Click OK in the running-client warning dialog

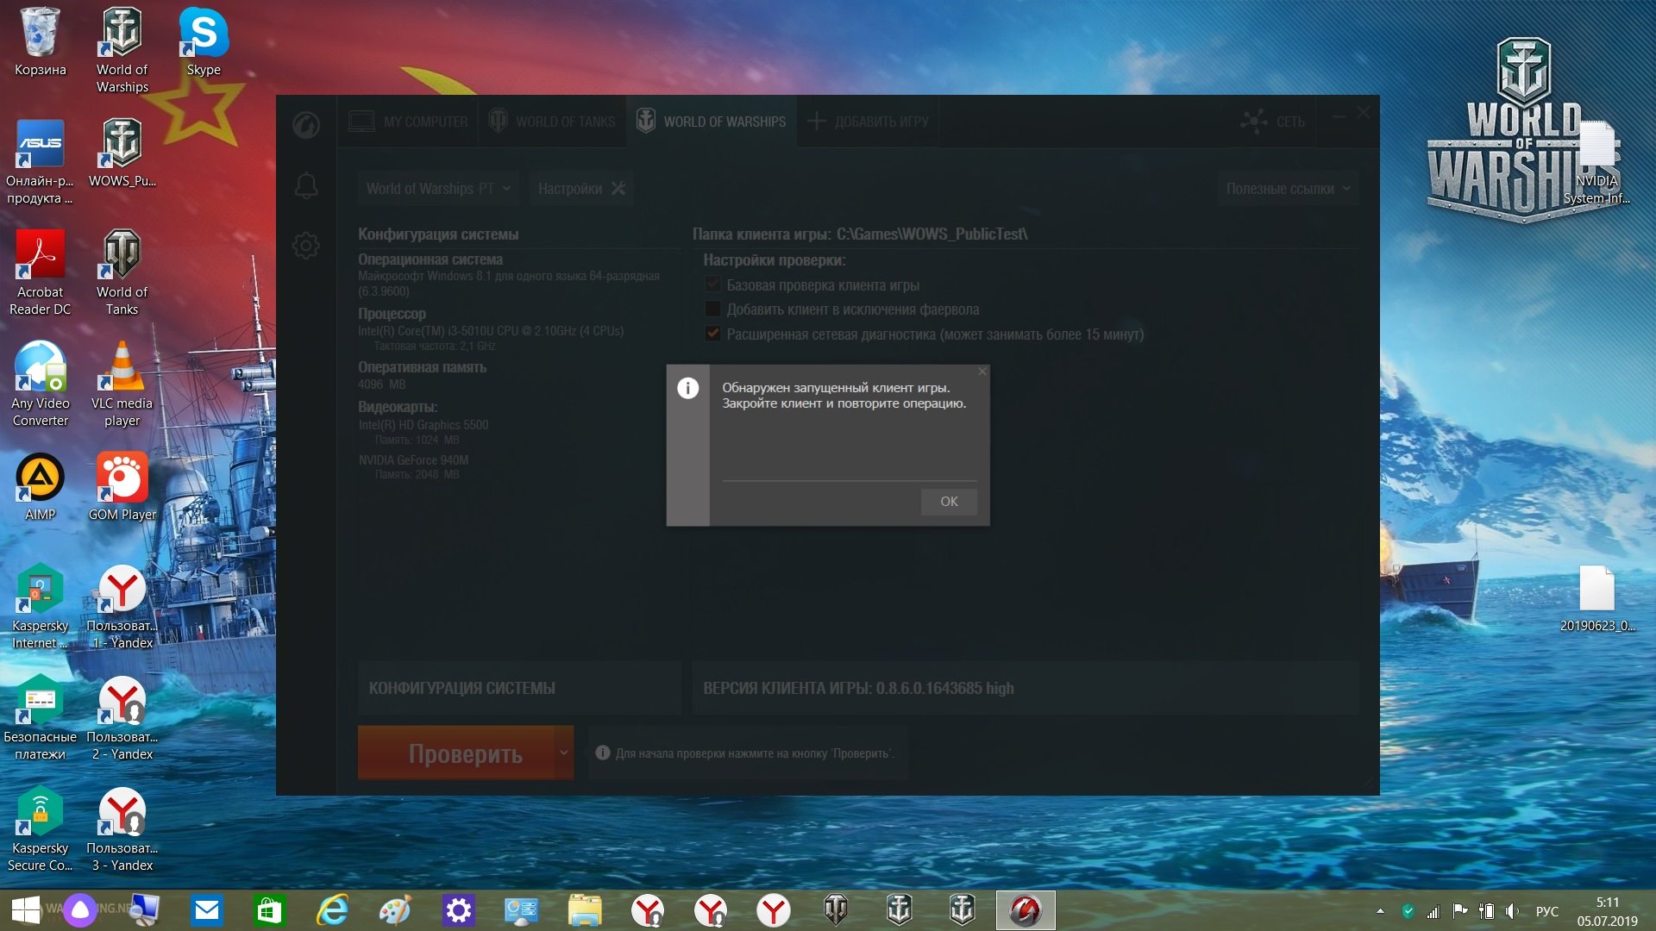pos(949,502)
